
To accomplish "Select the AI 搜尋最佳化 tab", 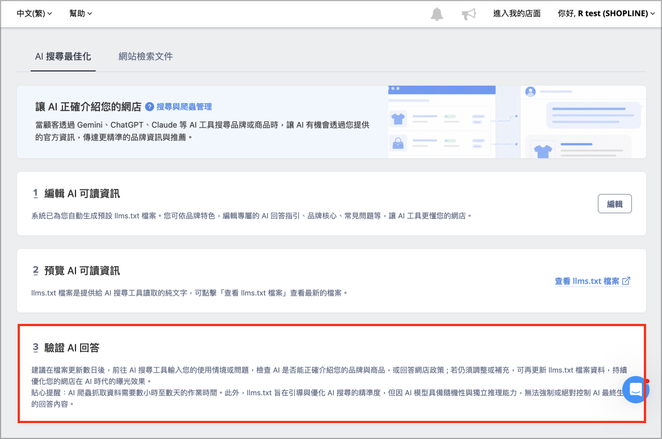I will coord(63,57).
